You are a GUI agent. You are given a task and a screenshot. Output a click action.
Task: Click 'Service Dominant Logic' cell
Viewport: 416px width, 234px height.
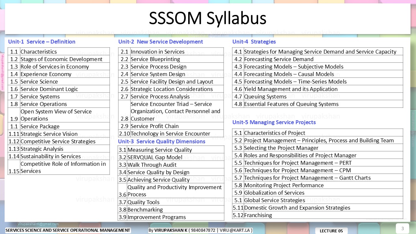coord(65,89)
